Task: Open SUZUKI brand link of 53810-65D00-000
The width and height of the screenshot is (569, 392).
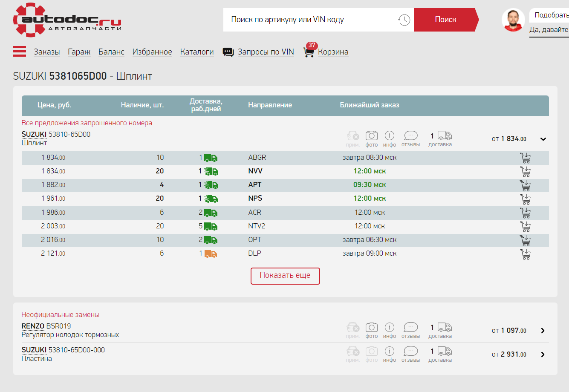Action: [34, 350]
